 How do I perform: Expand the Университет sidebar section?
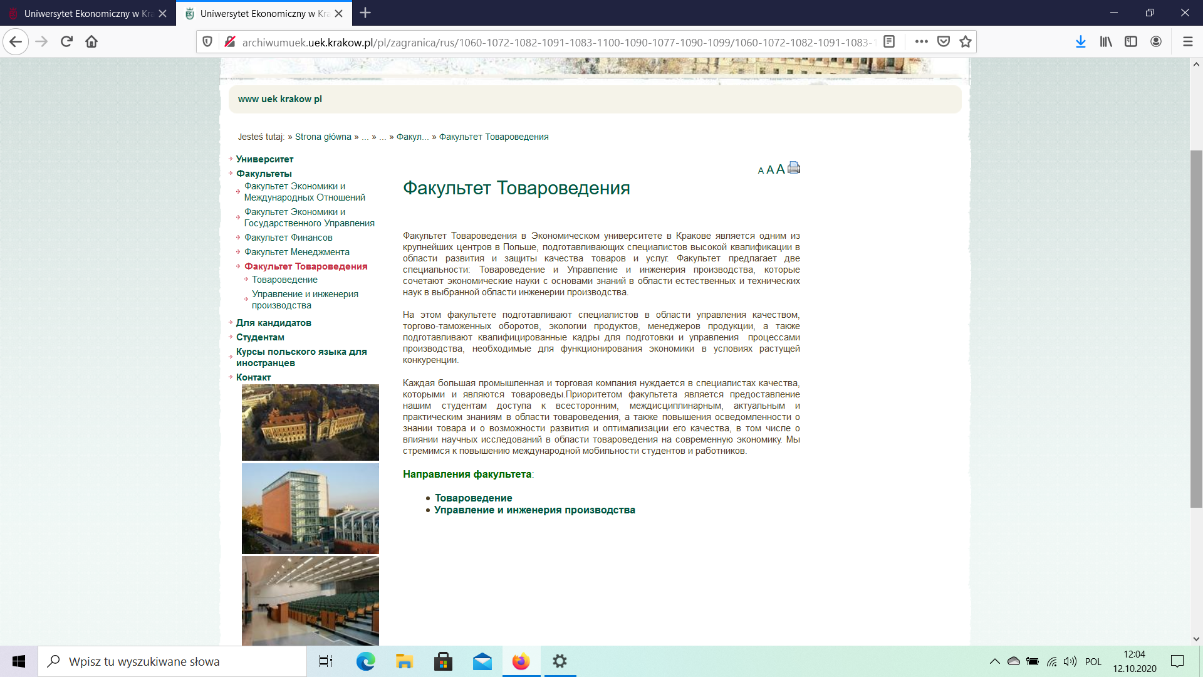click(x=264, y=159)
